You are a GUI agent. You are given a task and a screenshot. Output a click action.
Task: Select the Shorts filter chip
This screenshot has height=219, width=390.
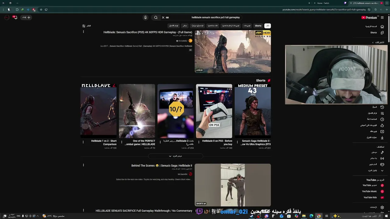(258, 26)
